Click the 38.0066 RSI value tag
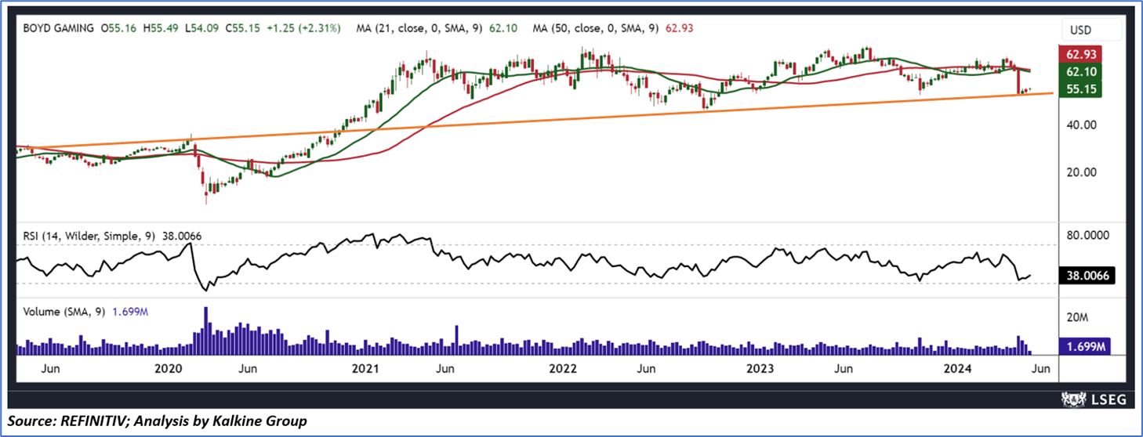1143x437 pixels. (x=1086, y=276)
